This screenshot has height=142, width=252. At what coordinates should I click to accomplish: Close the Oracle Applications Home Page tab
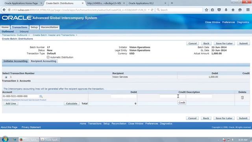coord(41,3)
